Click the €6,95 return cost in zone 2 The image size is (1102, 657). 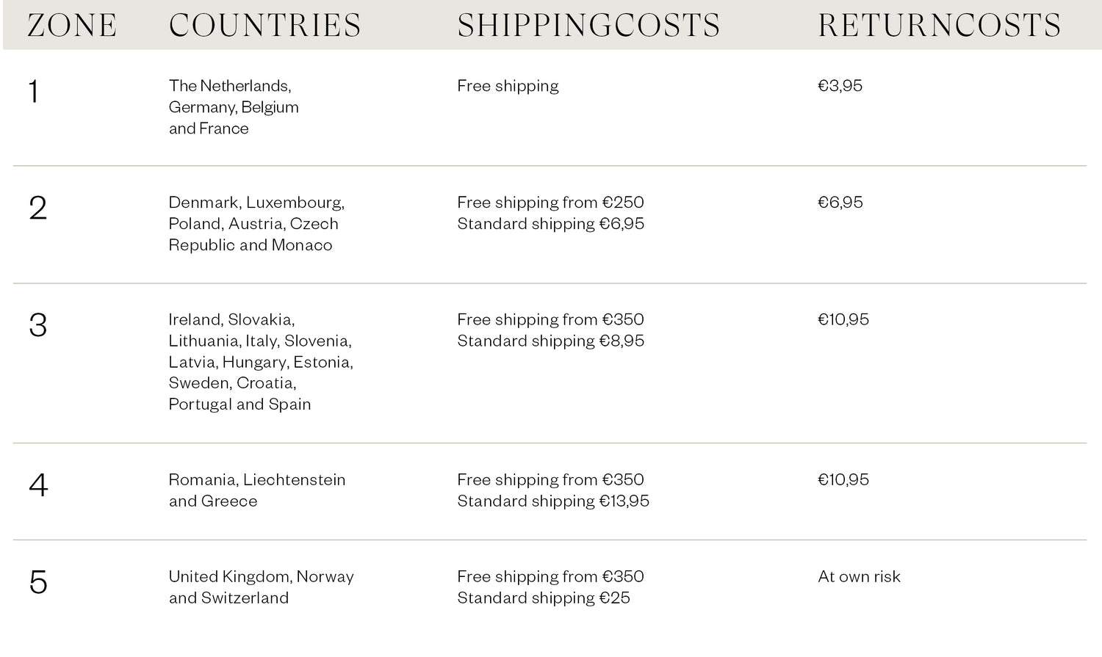tap(840, 203)
